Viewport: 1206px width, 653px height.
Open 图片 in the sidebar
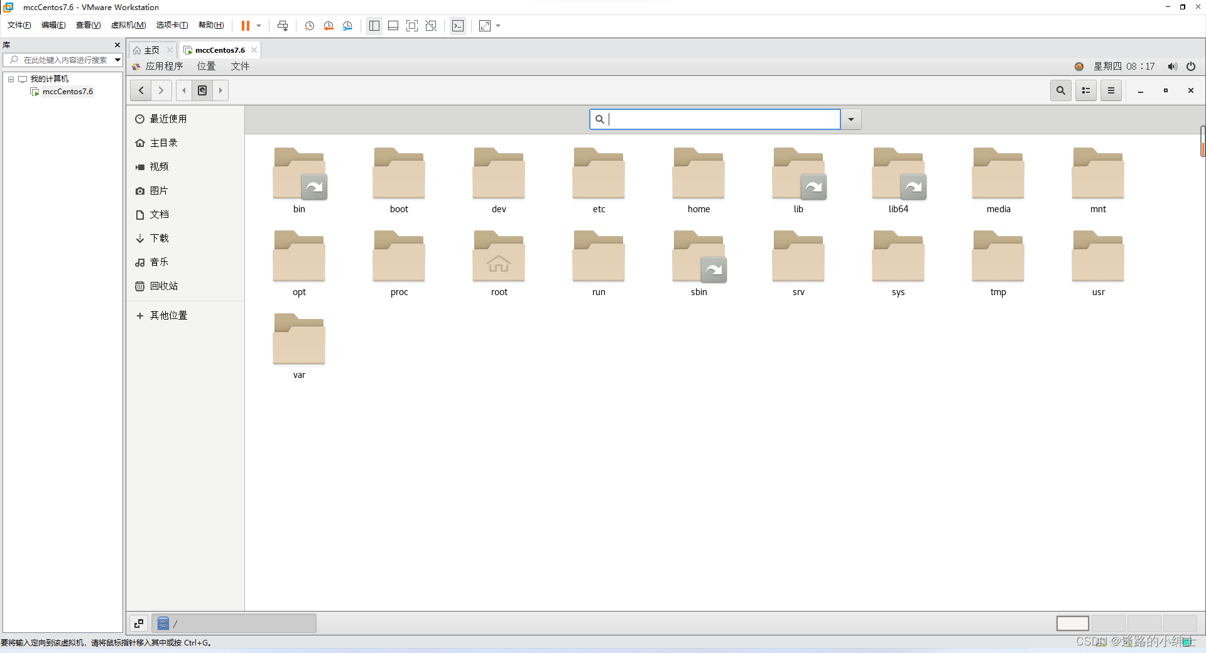(185, 190)
